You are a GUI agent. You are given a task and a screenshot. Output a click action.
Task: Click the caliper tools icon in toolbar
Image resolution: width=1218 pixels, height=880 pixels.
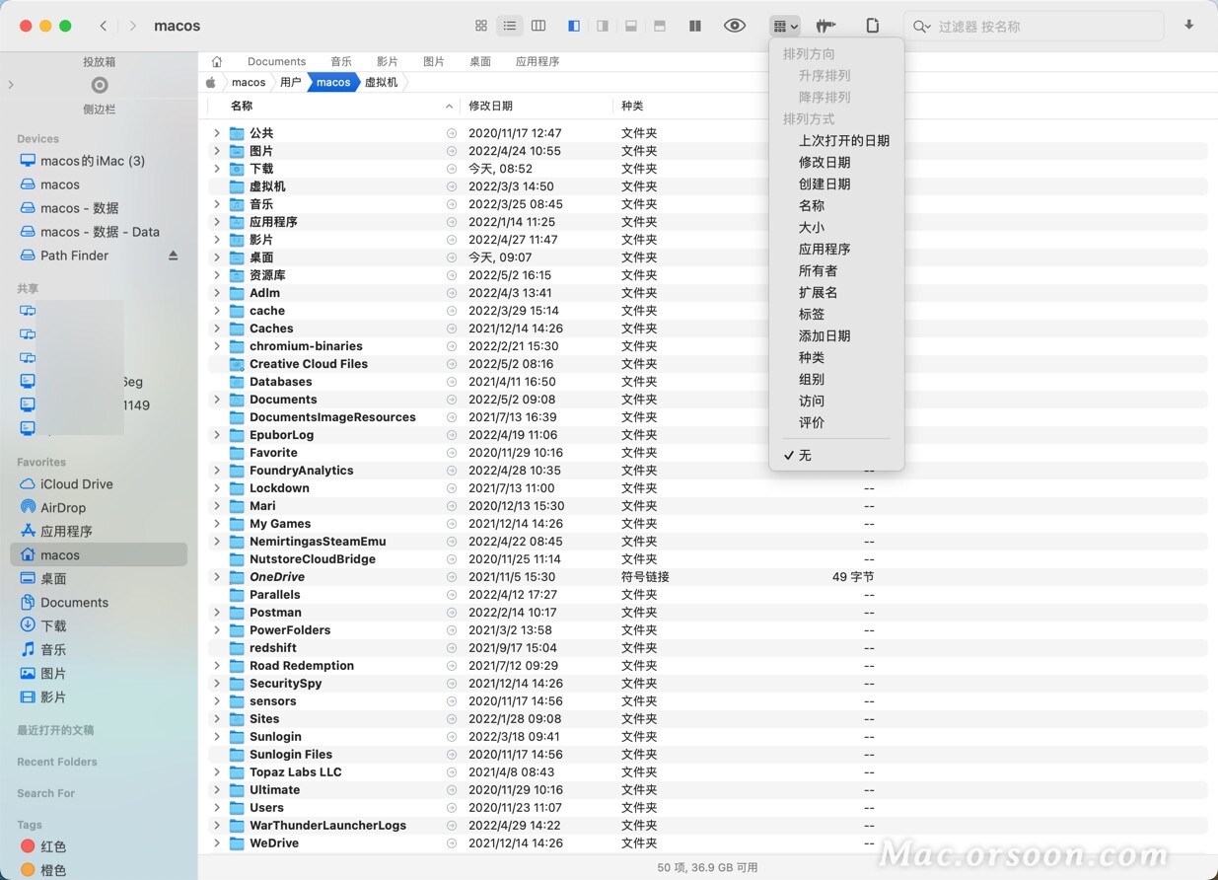pos(826,26)
